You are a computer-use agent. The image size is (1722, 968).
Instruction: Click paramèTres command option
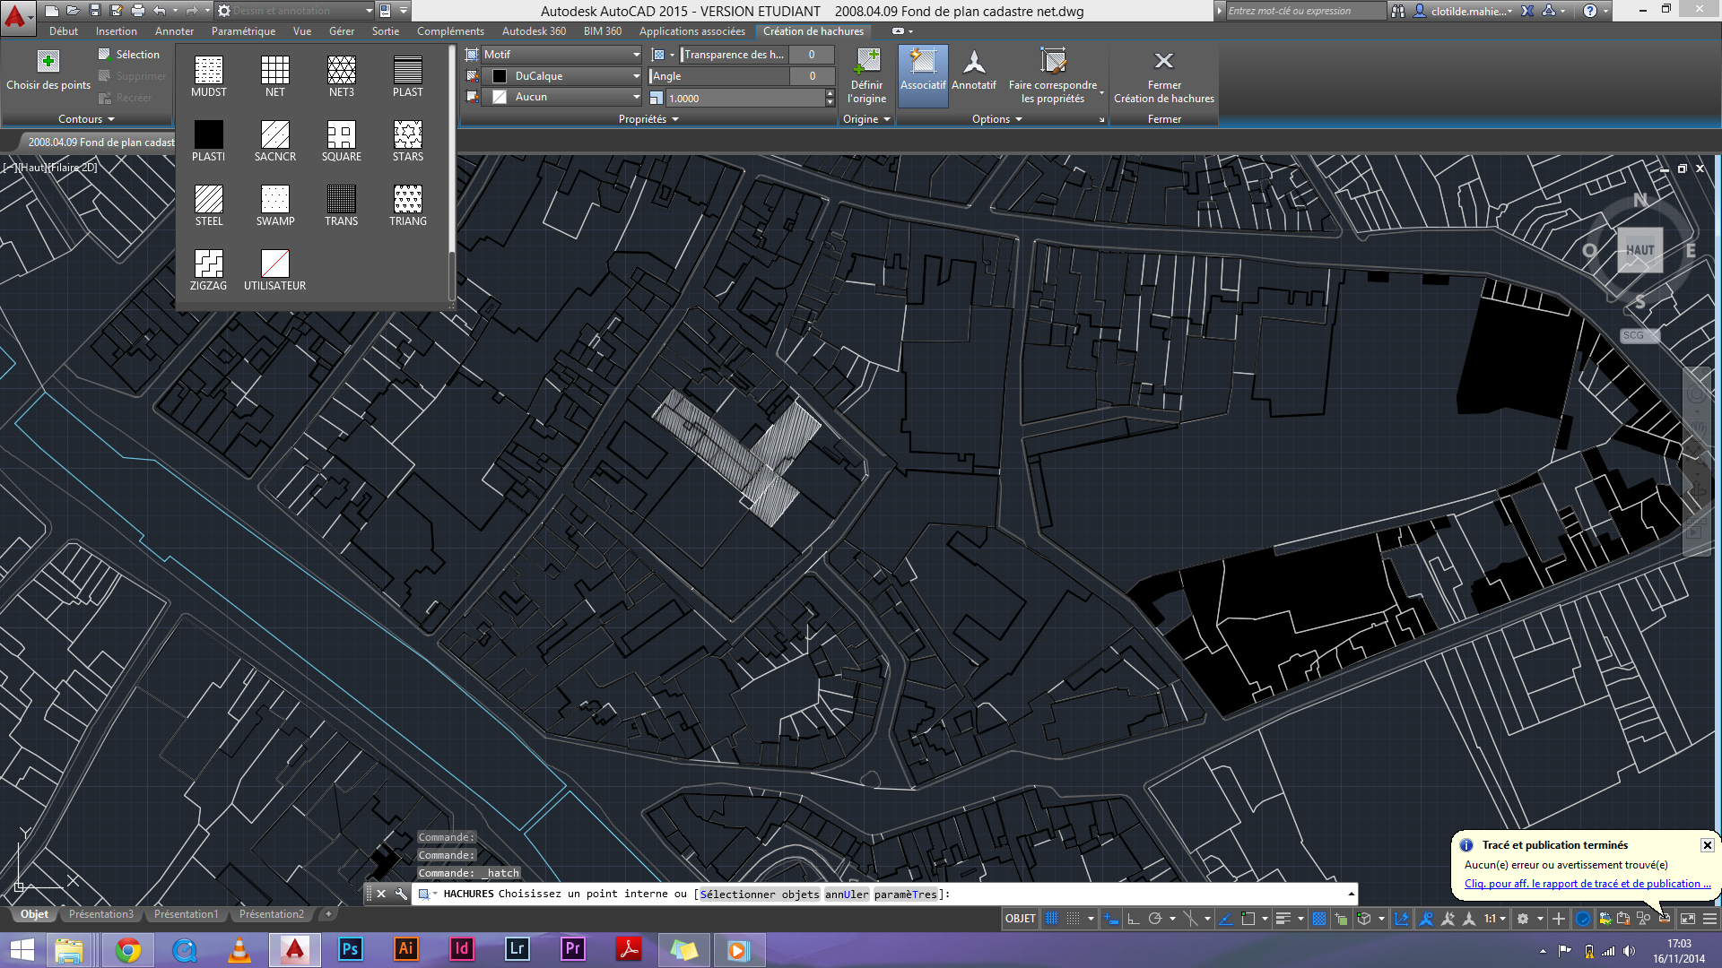pos(905,895)
